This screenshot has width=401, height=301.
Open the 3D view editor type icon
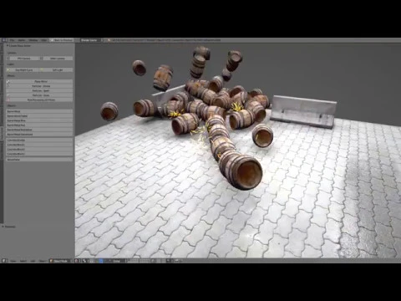pyautogui.click(x=4, y=261)
